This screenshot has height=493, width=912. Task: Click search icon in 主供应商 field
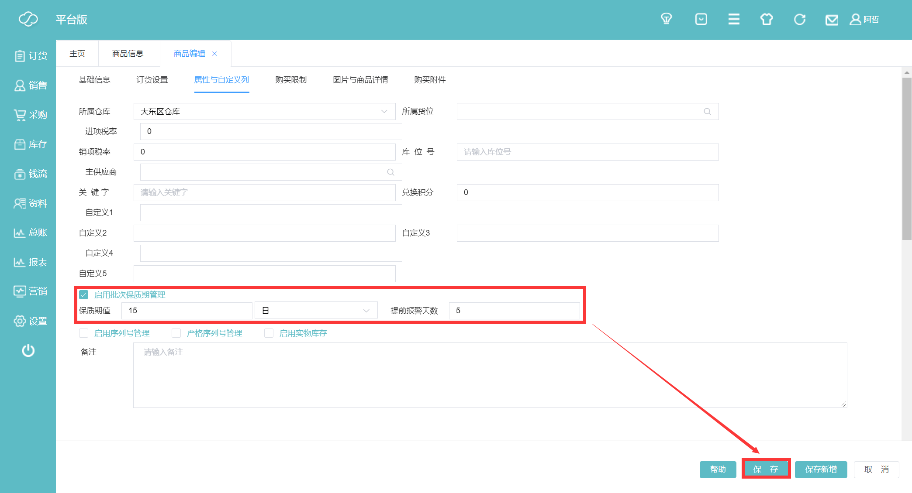pyautogui.click(x=390, y=172)
